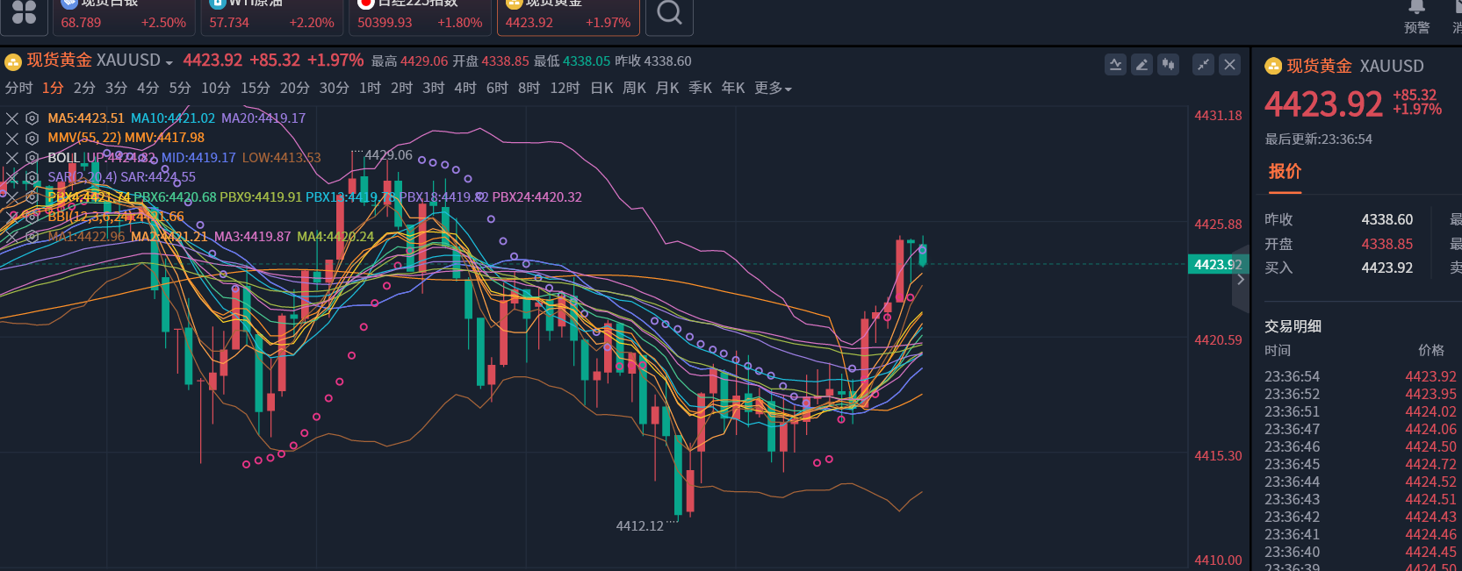Open settings gear for BOLL indicator

pyautogui.click(x=32, y=158)
